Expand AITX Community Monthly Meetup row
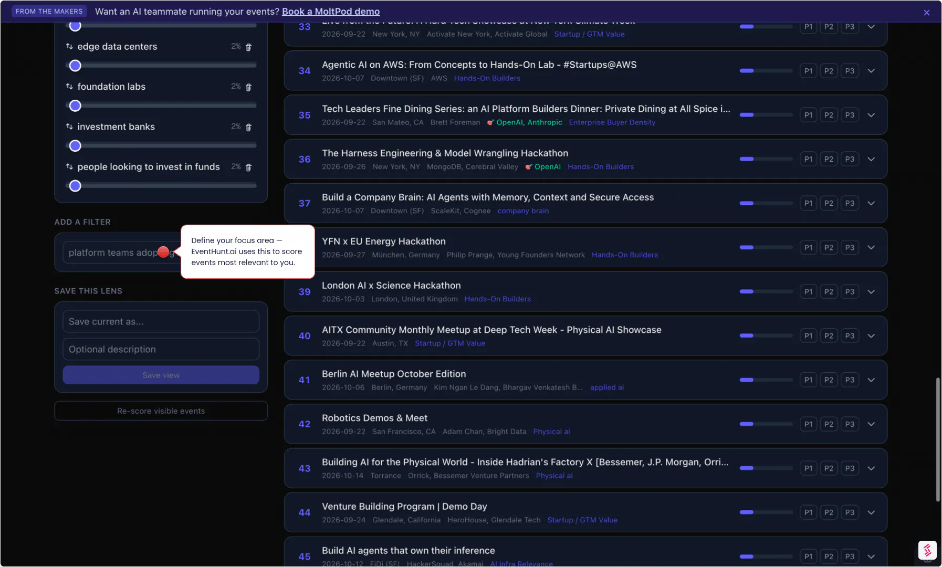The width and height of the screenshot is (942, 567). [871, 335]
